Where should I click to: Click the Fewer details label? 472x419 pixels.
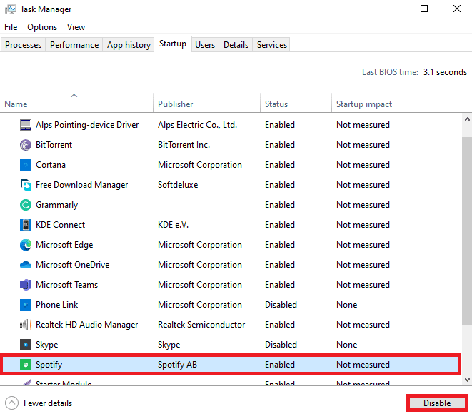[x=48, y=403]
